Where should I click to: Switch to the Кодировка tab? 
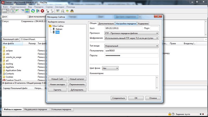click(x=143, y=23)
